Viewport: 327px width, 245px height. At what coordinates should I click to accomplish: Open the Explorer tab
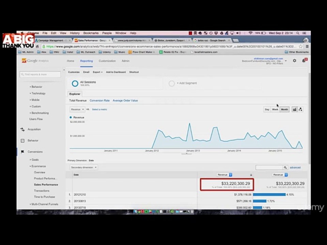(x=75, y=94)
